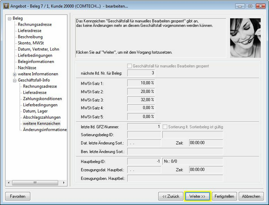This screenshot has width=269, height=205.
Task: Click the woman's photo thumbnail
Action: (245, 37)
